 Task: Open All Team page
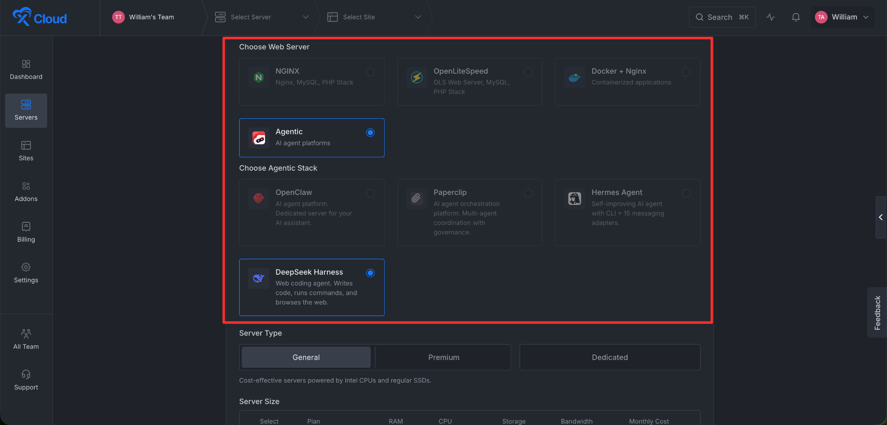click(26, 340)
